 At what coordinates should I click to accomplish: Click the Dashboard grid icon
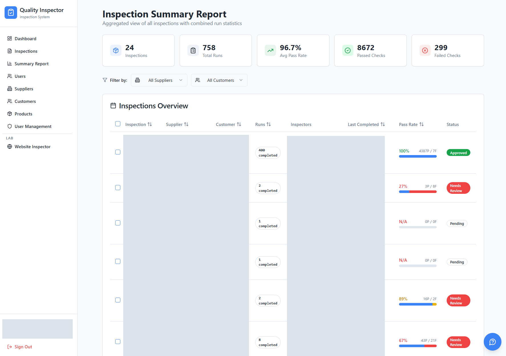pos(10,38)
